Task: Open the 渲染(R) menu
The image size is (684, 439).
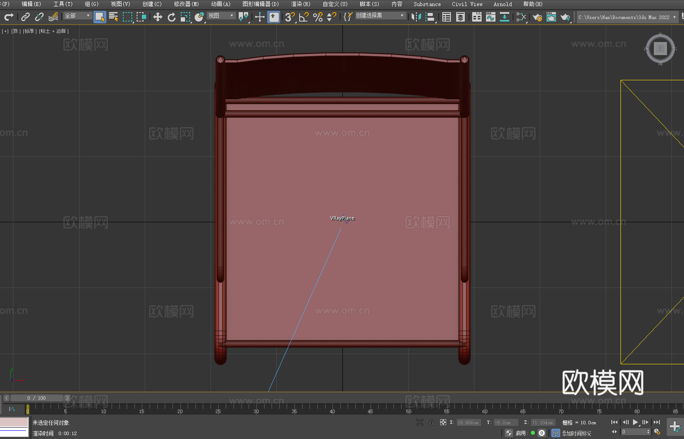Action: (300, 4)
